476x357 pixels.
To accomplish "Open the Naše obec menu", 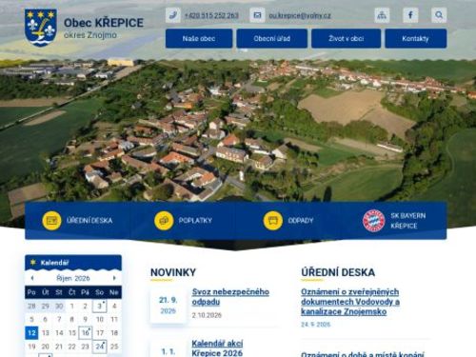I will click(x=199, y=38).
